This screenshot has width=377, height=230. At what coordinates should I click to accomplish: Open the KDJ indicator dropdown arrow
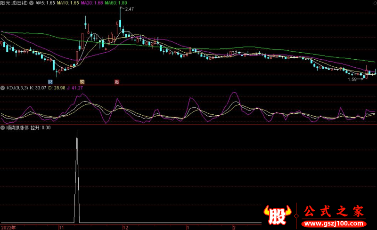[x=3, y=87]
